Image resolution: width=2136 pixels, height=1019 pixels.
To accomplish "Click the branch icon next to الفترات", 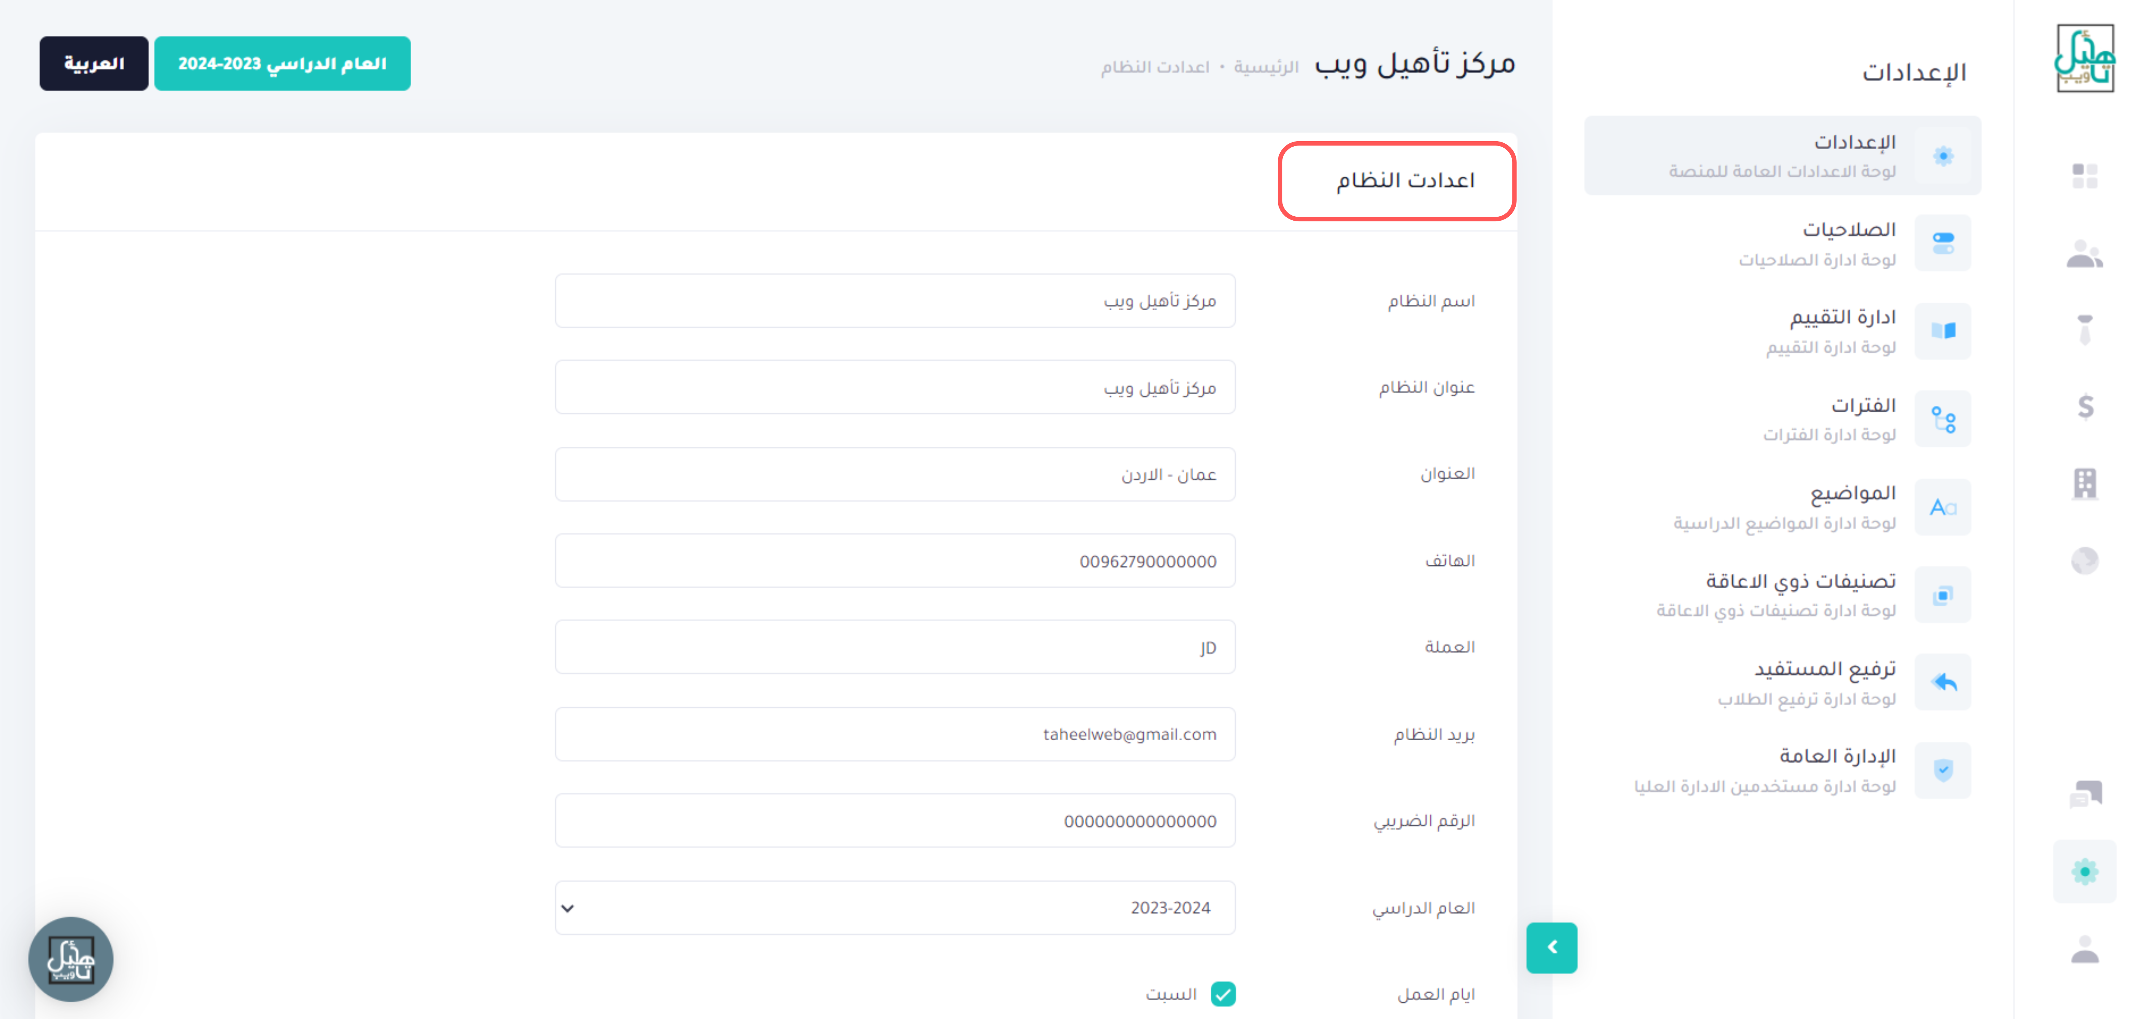I will click(x=1943, y=419).
